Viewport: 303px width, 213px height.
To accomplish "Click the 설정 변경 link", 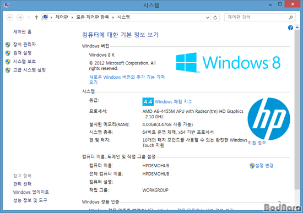I will 264,166.
